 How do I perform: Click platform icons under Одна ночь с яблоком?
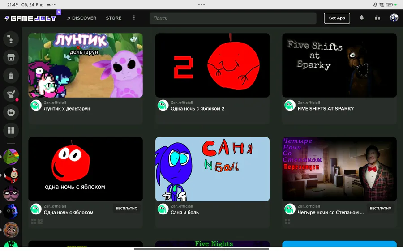(37, 222)
